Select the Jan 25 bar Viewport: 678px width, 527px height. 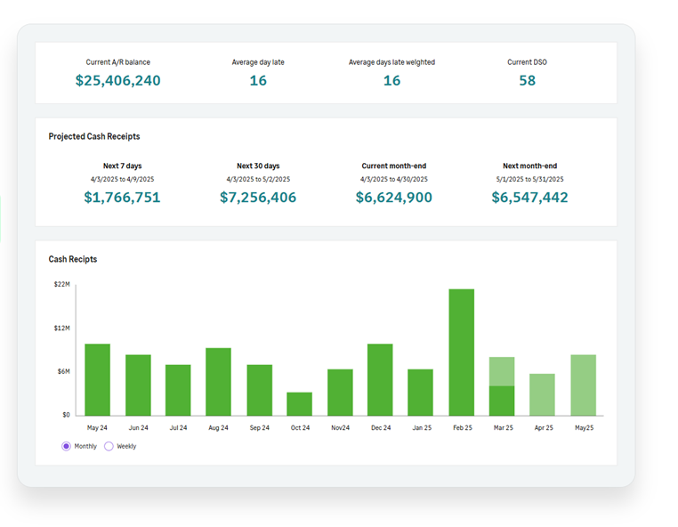pyautogui.click(x=420, y=392)
